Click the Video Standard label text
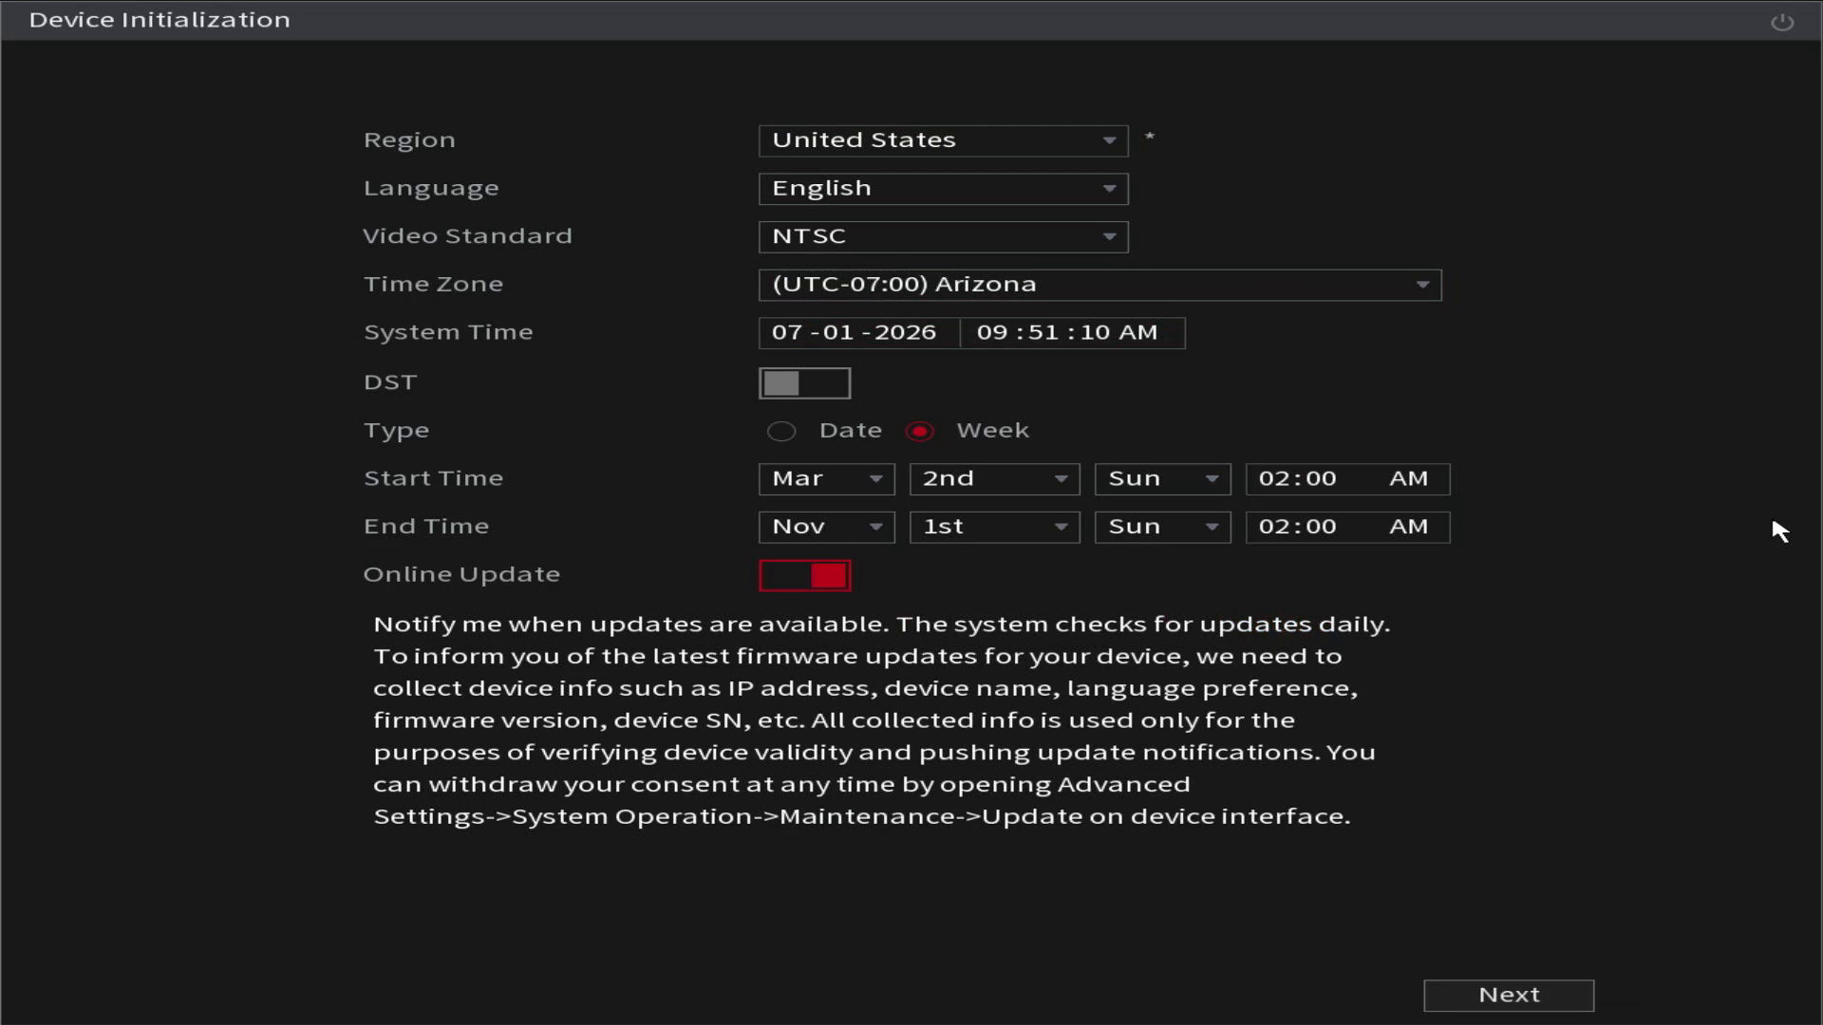Screen dimensions: 1823x1025 pos(467,236)
